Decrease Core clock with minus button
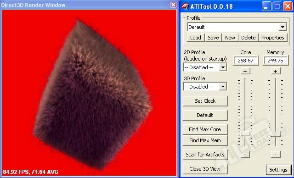 click(245, 155)
